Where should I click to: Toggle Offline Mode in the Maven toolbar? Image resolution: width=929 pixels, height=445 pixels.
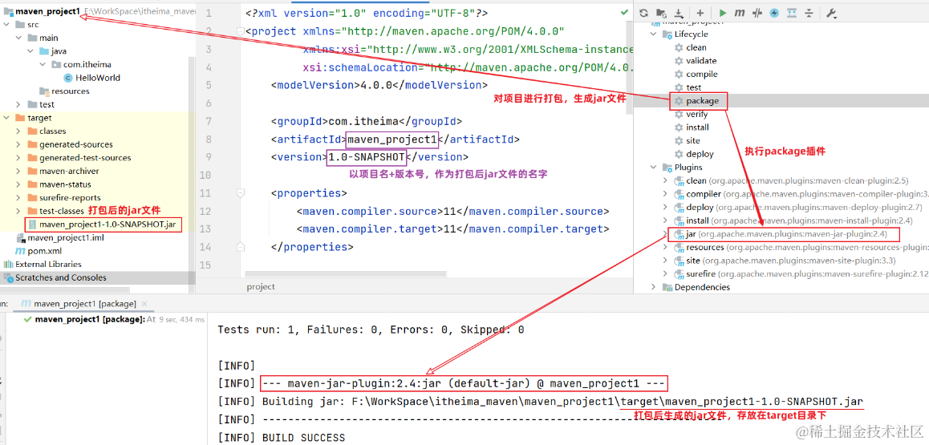coord(758,12)
